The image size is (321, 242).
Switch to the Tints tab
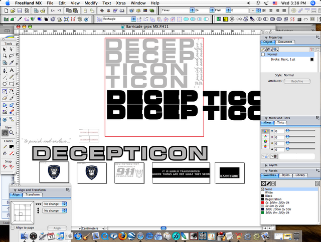[281, 122]
